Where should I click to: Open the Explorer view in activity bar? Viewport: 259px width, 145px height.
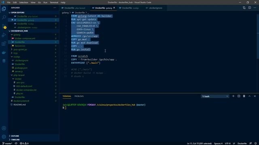coord(4,9)
